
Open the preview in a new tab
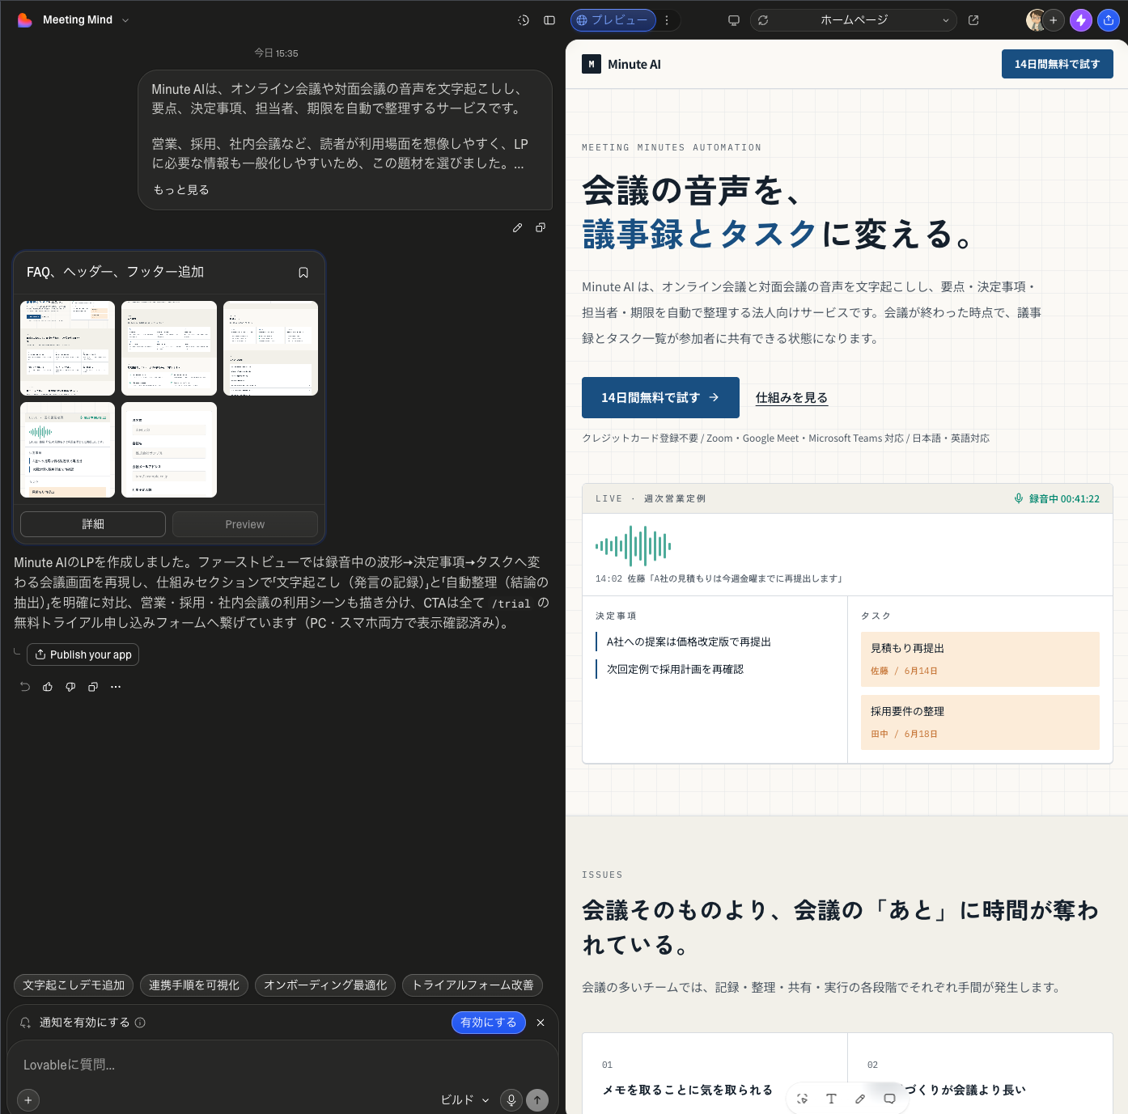(973, 20)
